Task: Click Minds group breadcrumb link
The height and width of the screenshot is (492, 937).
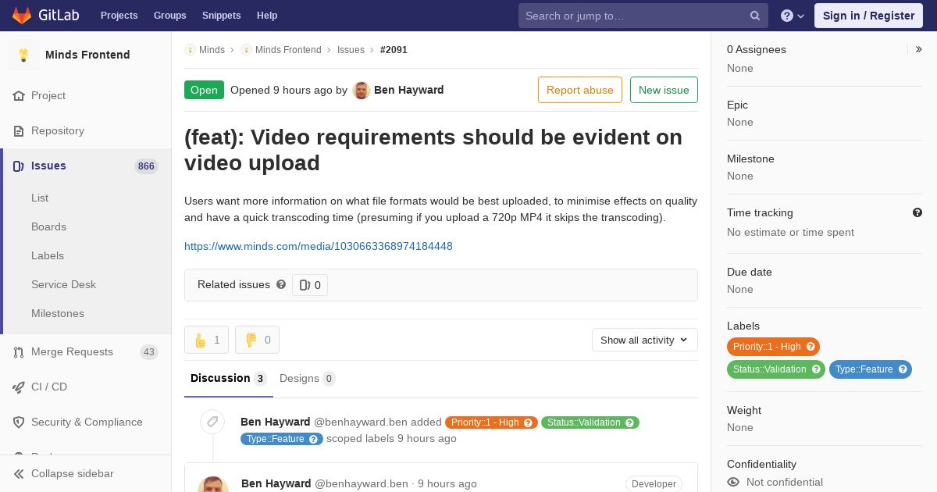Action: click(212, 49)
